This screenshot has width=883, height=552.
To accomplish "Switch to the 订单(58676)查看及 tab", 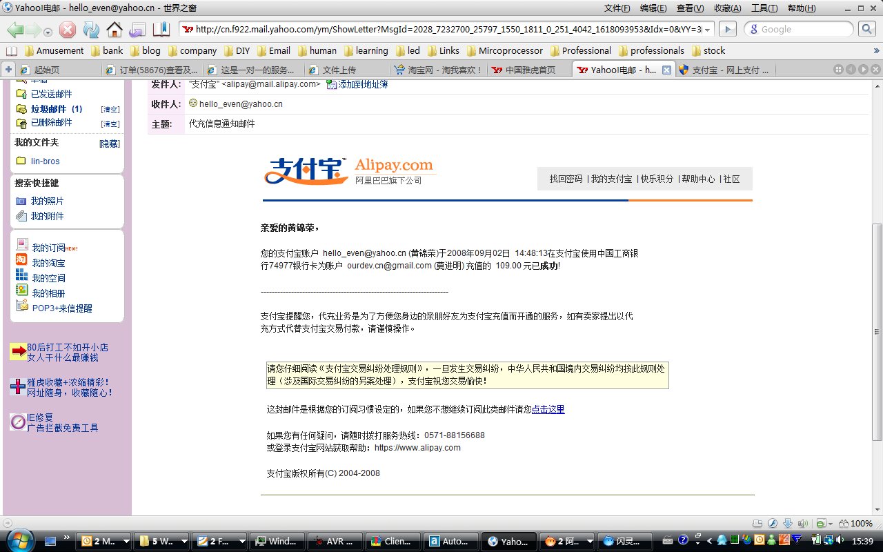I will (151, 70).
